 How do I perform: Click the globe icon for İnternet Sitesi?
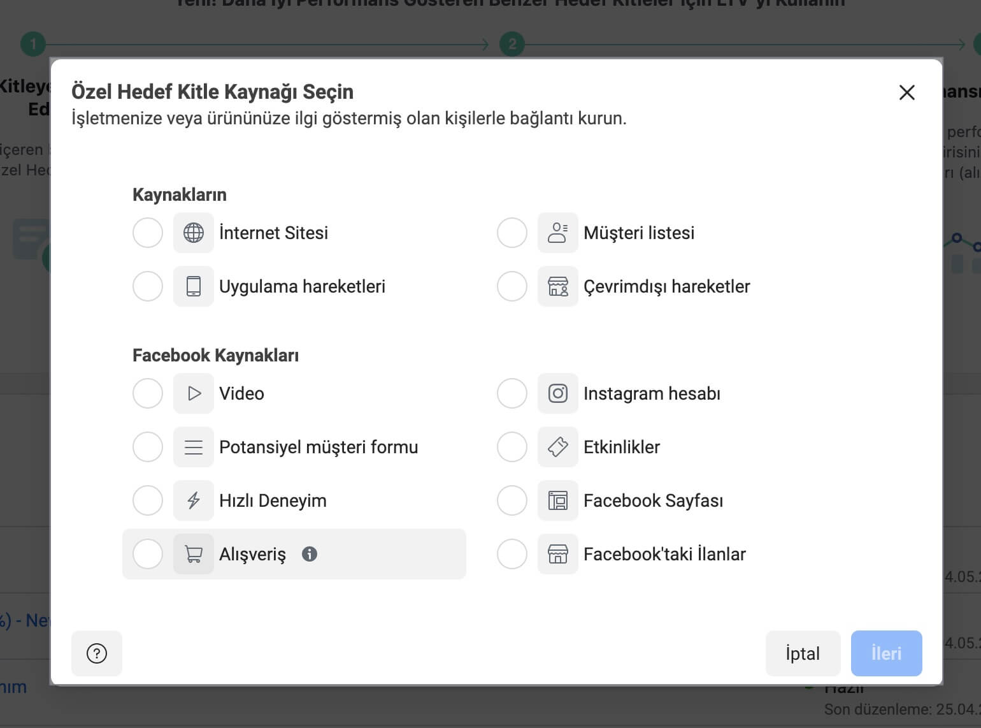194,233
